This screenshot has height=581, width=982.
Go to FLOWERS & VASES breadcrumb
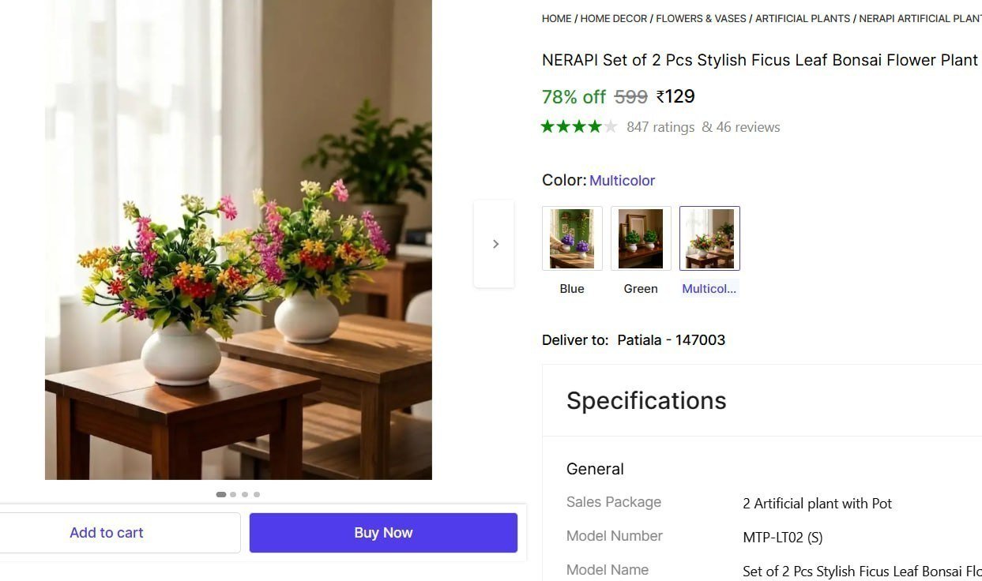(x=701, y=18)
